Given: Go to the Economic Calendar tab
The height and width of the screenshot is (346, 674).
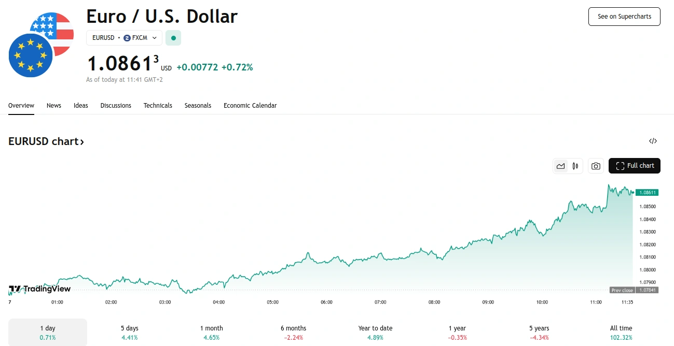Looking at the screenshot, I should [x=250, y=106].
